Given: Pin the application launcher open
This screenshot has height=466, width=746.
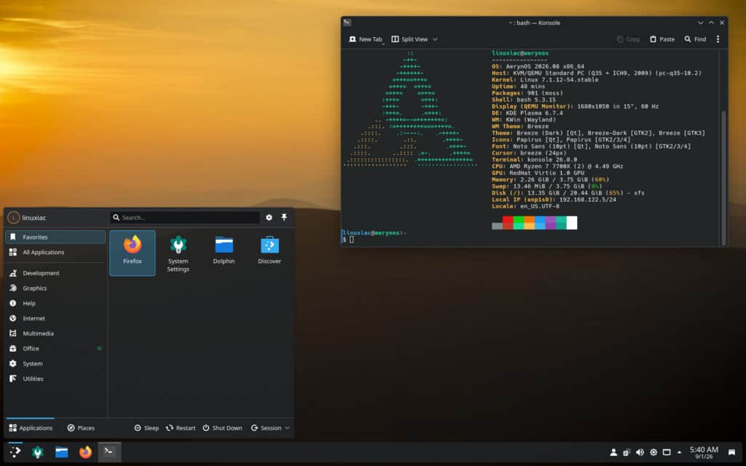Looking at the screenshot, I should 284,217.
